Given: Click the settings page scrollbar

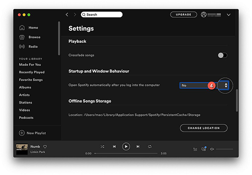Looking at the screenshot, I should 237,100.
